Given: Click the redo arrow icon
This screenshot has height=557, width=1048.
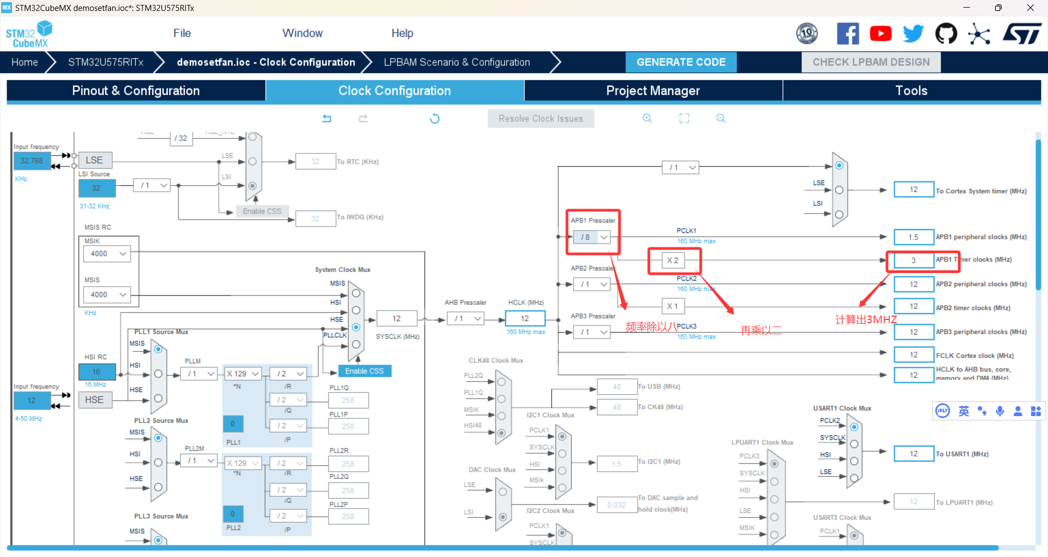Looking at the screenshot, I should [x=364, y=118].
